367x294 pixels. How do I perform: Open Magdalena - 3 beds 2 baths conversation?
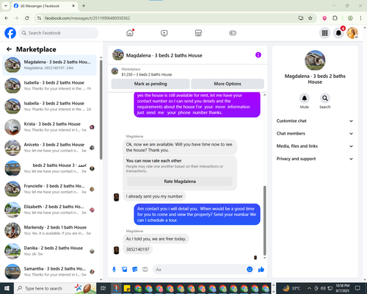coord(50,65)
